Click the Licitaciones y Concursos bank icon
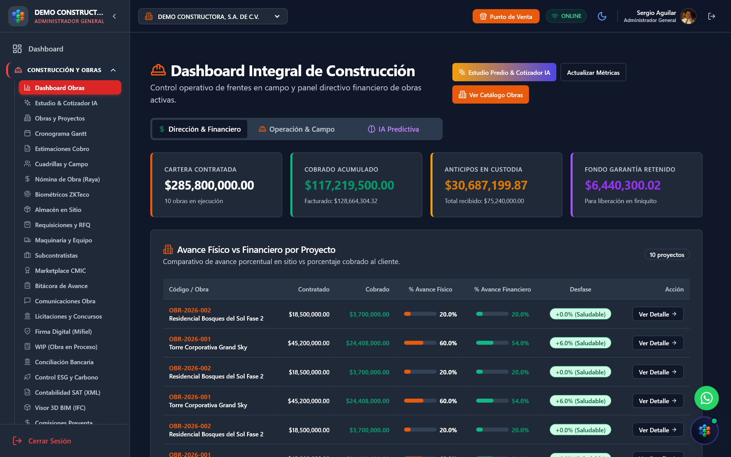This screenshot has height=457, width=731. pos(27,316)
